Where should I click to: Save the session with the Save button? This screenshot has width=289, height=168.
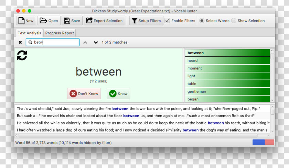(72, 21)
